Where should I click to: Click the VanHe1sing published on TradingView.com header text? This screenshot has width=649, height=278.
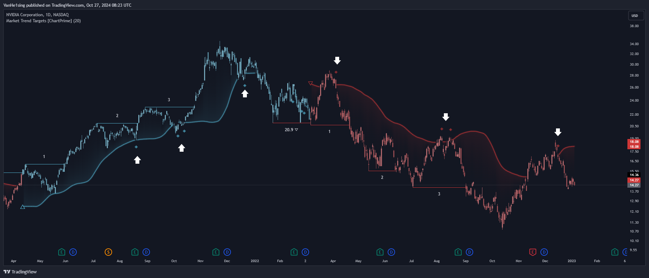(67, 5)
